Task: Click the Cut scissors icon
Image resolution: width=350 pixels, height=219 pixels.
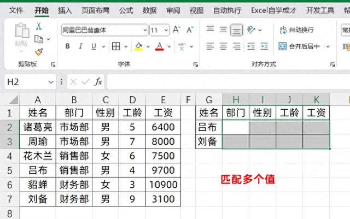Action: (x=39, y=26)
